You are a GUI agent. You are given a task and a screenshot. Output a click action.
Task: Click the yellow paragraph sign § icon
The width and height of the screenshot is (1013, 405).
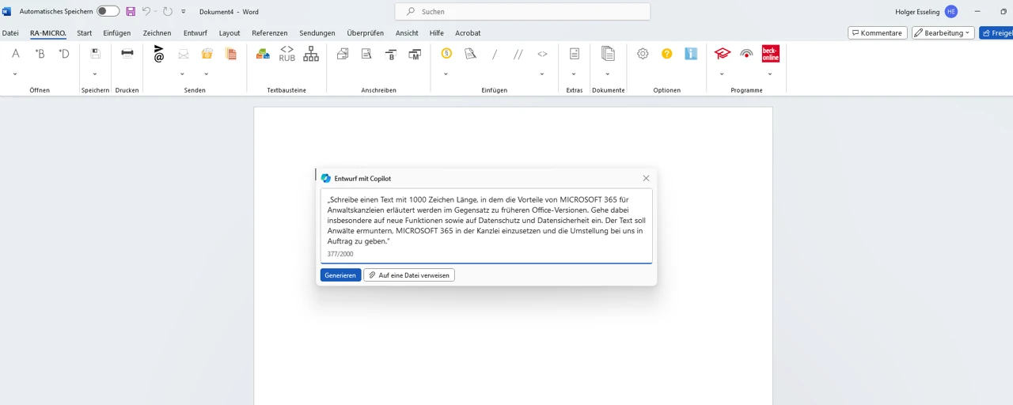point(446,54)
